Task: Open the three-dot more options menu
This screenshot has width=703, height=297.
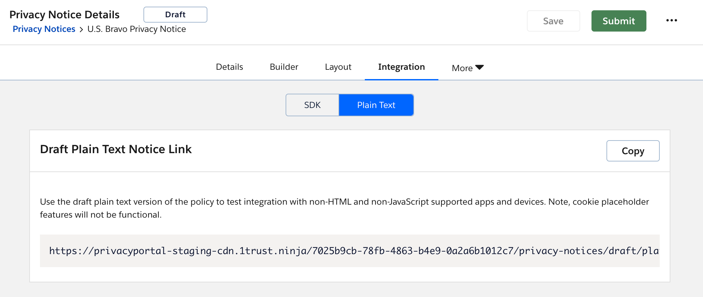Action: click(671, 21)
